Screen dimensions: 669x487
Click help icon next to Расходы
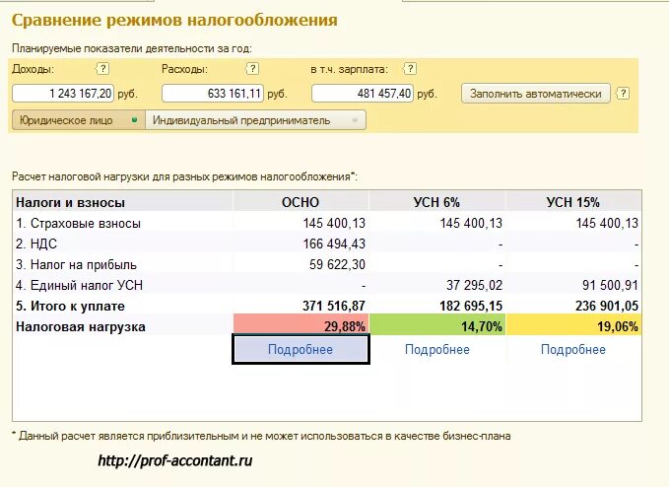252,69
